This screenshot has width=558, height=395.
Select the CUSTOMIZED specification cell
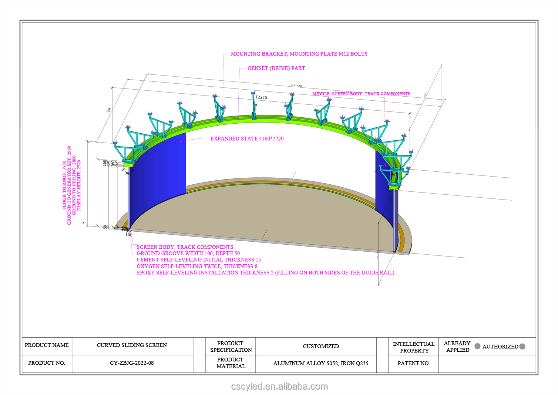(x=321, y=347)
